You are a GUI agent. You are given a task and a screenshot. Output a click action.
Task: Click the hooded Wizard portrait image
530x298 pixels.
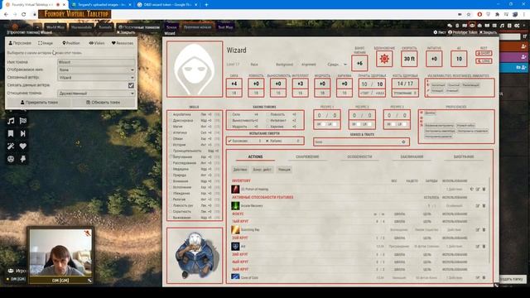[195, 70]
